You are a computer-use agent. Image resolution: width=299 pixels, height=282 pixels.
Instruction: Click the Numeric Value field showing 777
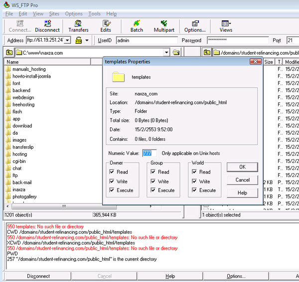pyautogui.click(x=149, y=153)
